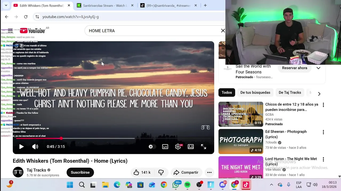Share the video via Compartir

coord(186,172)
